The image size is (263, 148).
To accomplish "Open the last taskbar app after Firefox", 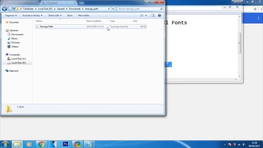I will pos(89,144).
